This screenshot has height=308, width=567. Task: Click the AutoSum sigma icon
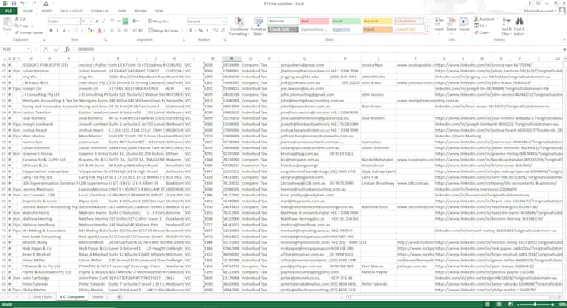click(x=477, y=19)
